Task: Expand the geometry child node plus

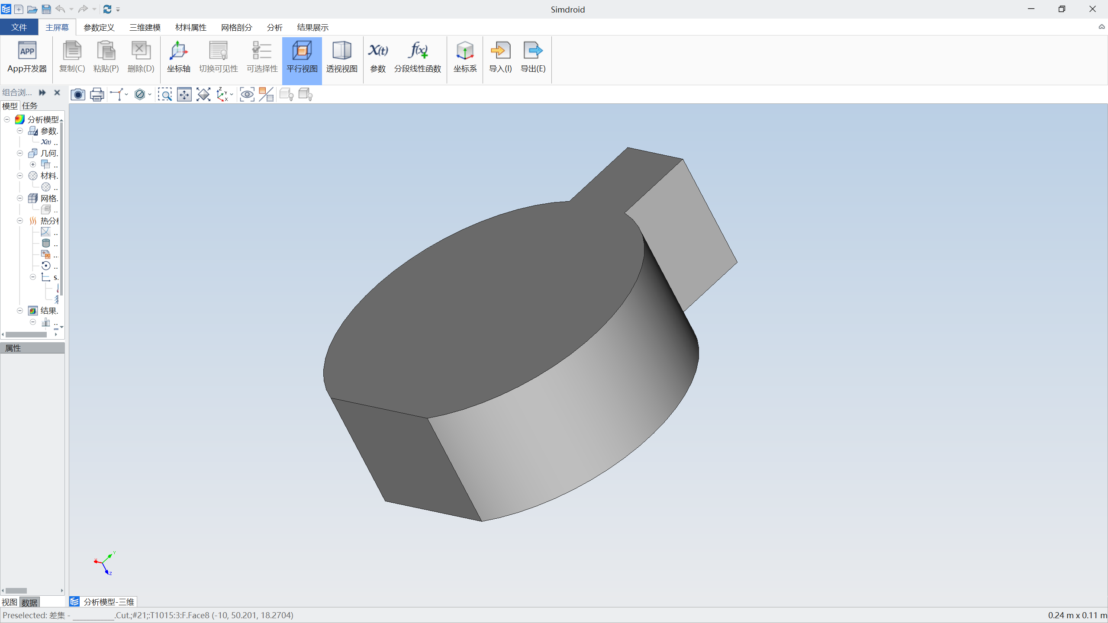Action: (33, 164)
